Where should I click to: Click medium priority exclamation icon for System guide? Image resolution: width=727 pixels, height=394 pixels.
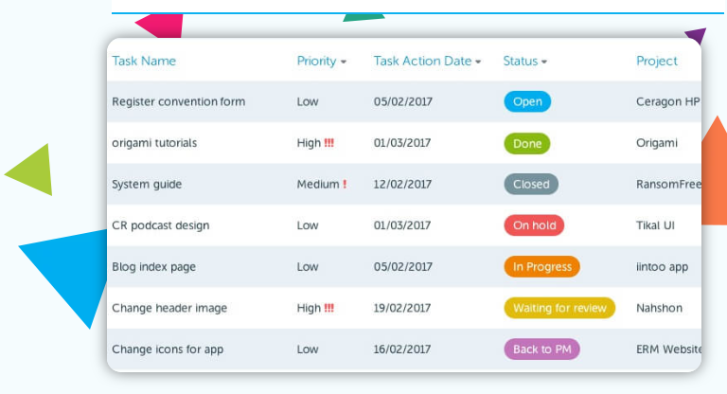click(345, 185)
